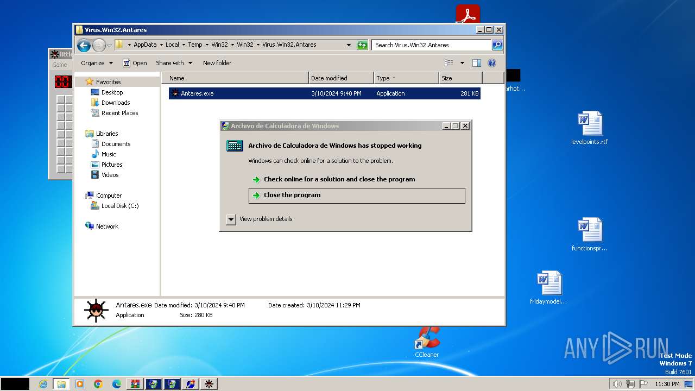Refresh the Virus.Win32.Antares folder view
The height and width of the screenshot is (391, 695).
(x=362, y=45)
